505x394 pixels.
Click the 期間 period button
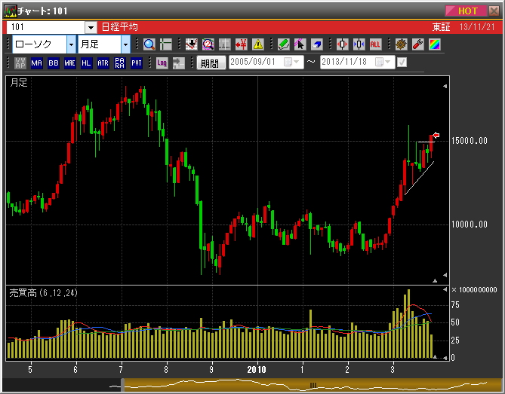pyautogui.click(x=211, y=63)
